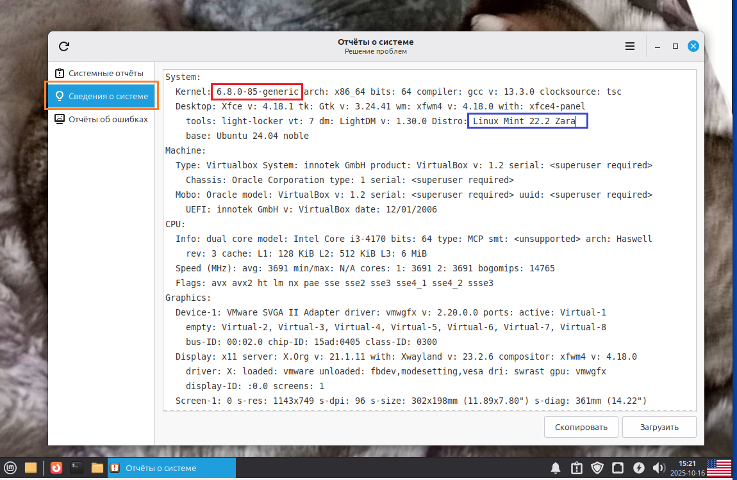Screen dimensions: 737x480
Task: Select the Сведения о системе tab
Action: [x=101, y=96]
